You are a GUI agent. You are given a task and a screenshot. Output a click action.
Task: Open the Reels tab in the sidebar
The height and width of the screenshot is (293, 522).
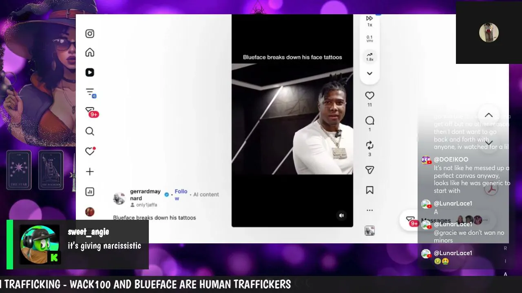click(x=90, y=72)
